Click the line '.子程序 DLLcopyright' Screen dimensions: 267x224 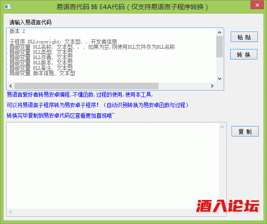pos(62,42)
